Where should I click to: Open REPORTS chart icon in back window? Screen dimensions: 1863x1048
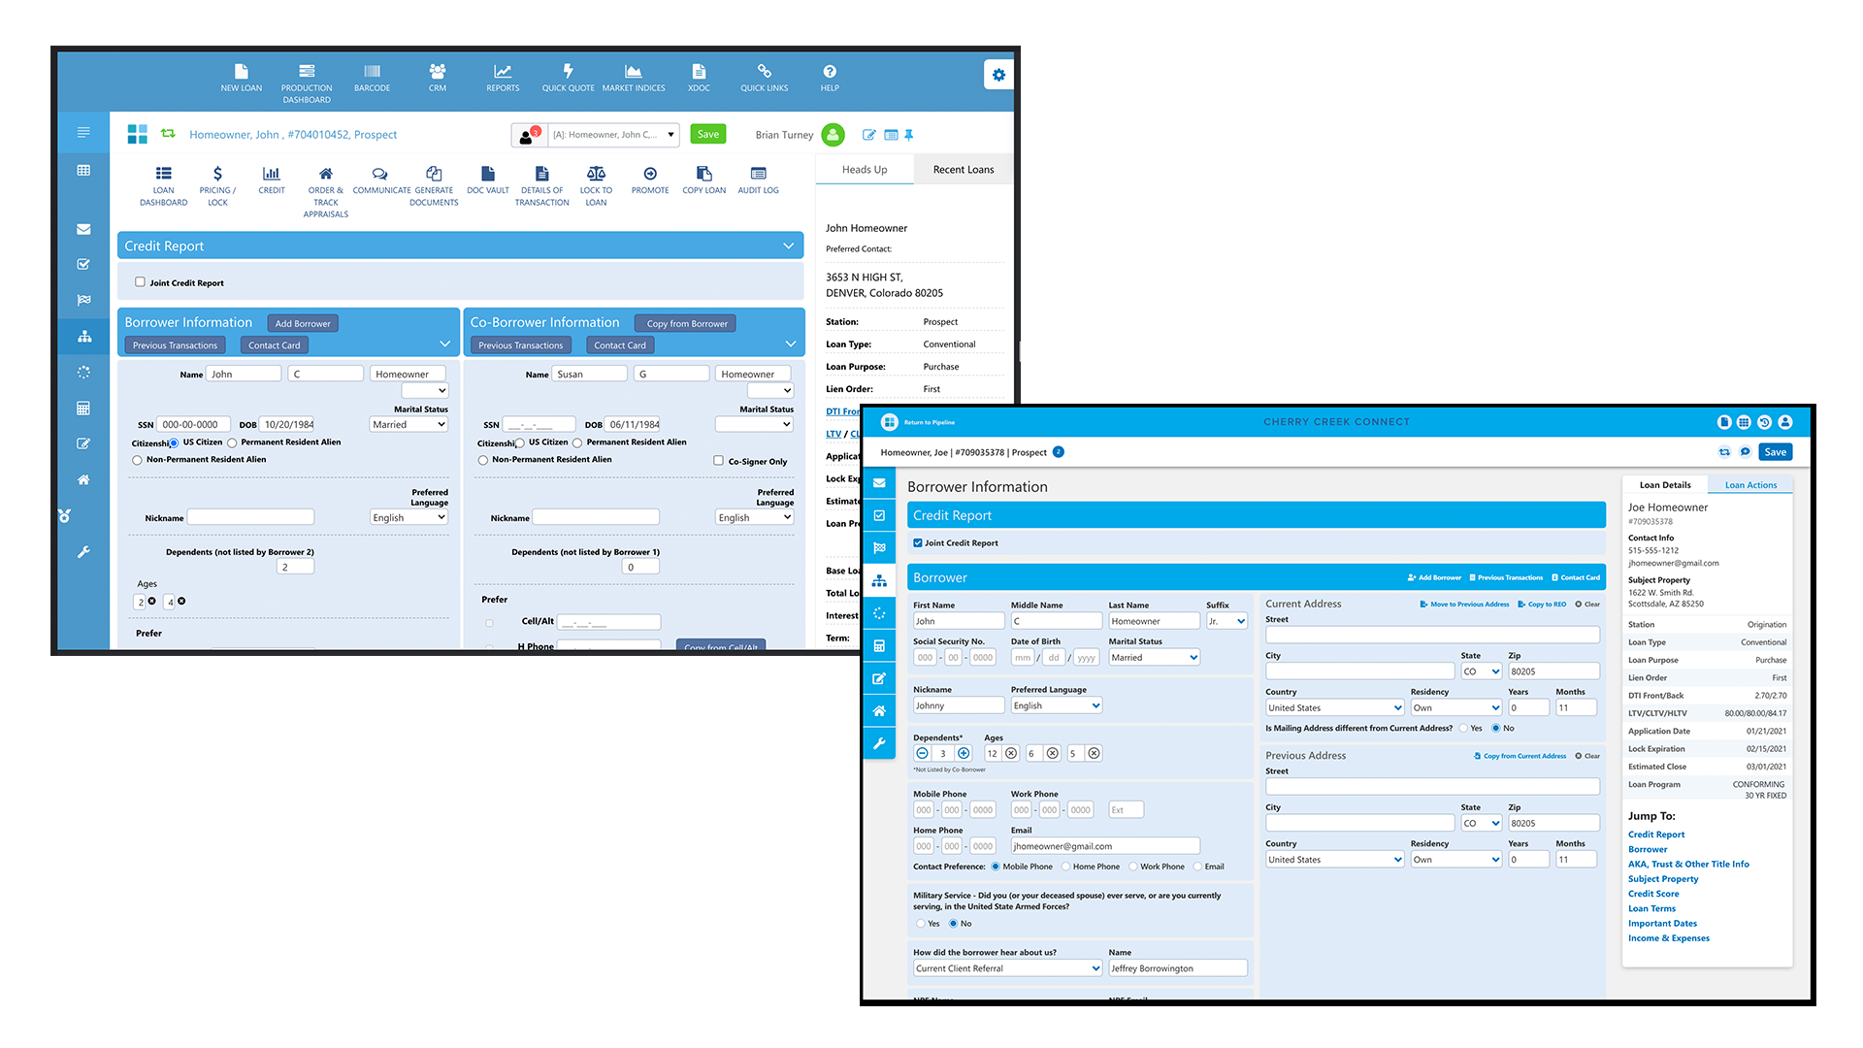tap(503, 78)
